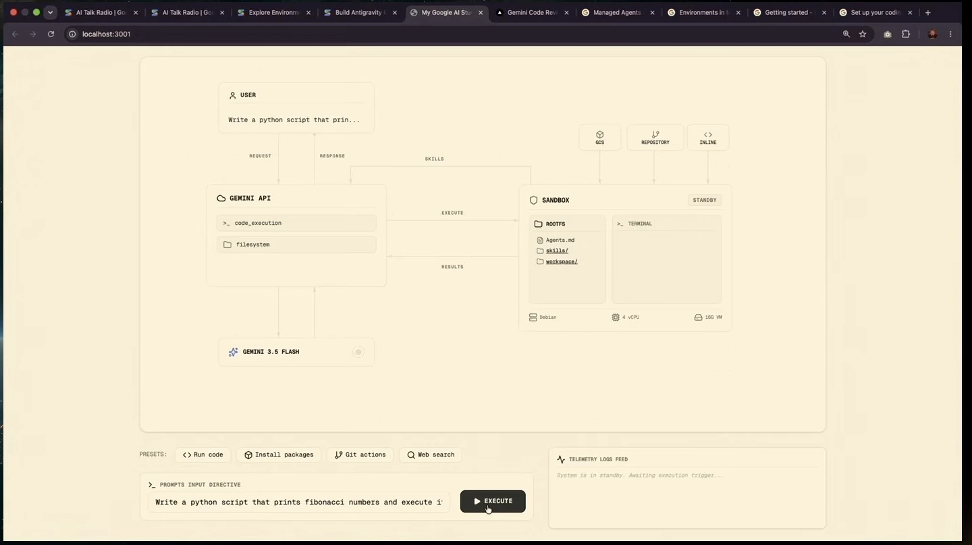This screenshot has width=972, height=545.
Task: Focus the prompt input field
Action: [298, 502]
